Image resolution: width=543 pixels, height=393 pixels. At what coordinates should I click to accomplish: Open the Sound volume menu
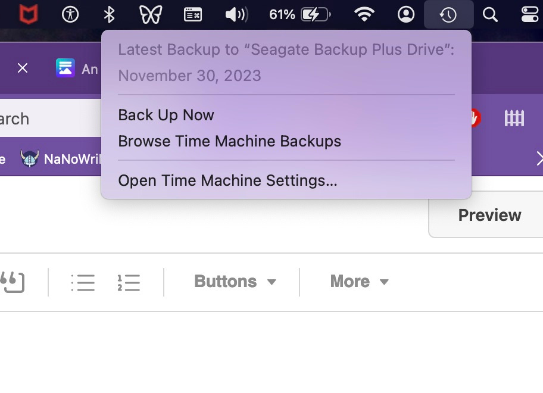click(236, 14)
